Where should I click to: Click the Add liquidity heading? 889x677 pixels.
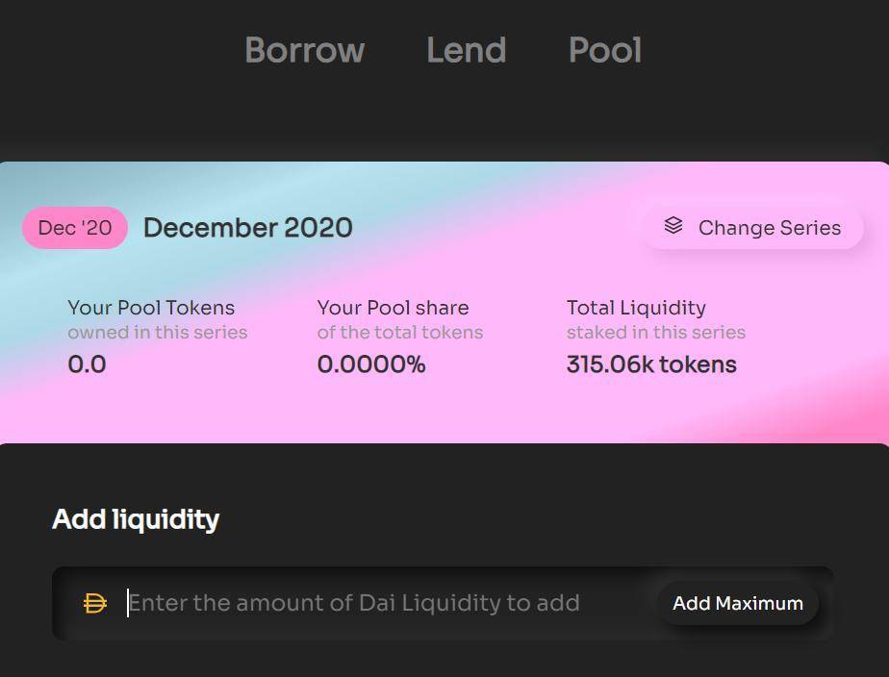[x=136, y=519]
